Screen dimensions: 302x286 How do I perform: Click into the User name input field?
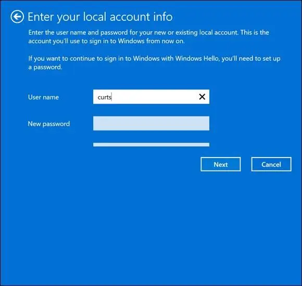[x=151, y=97]
